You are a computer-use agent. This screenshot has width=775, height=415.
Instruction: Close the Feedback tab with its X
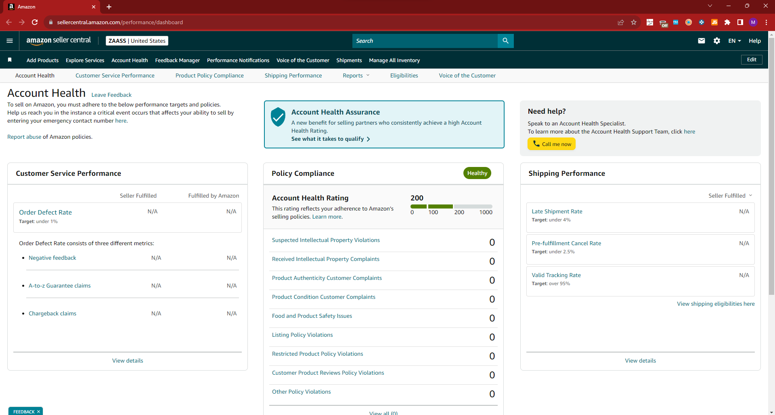click(38, 412)
